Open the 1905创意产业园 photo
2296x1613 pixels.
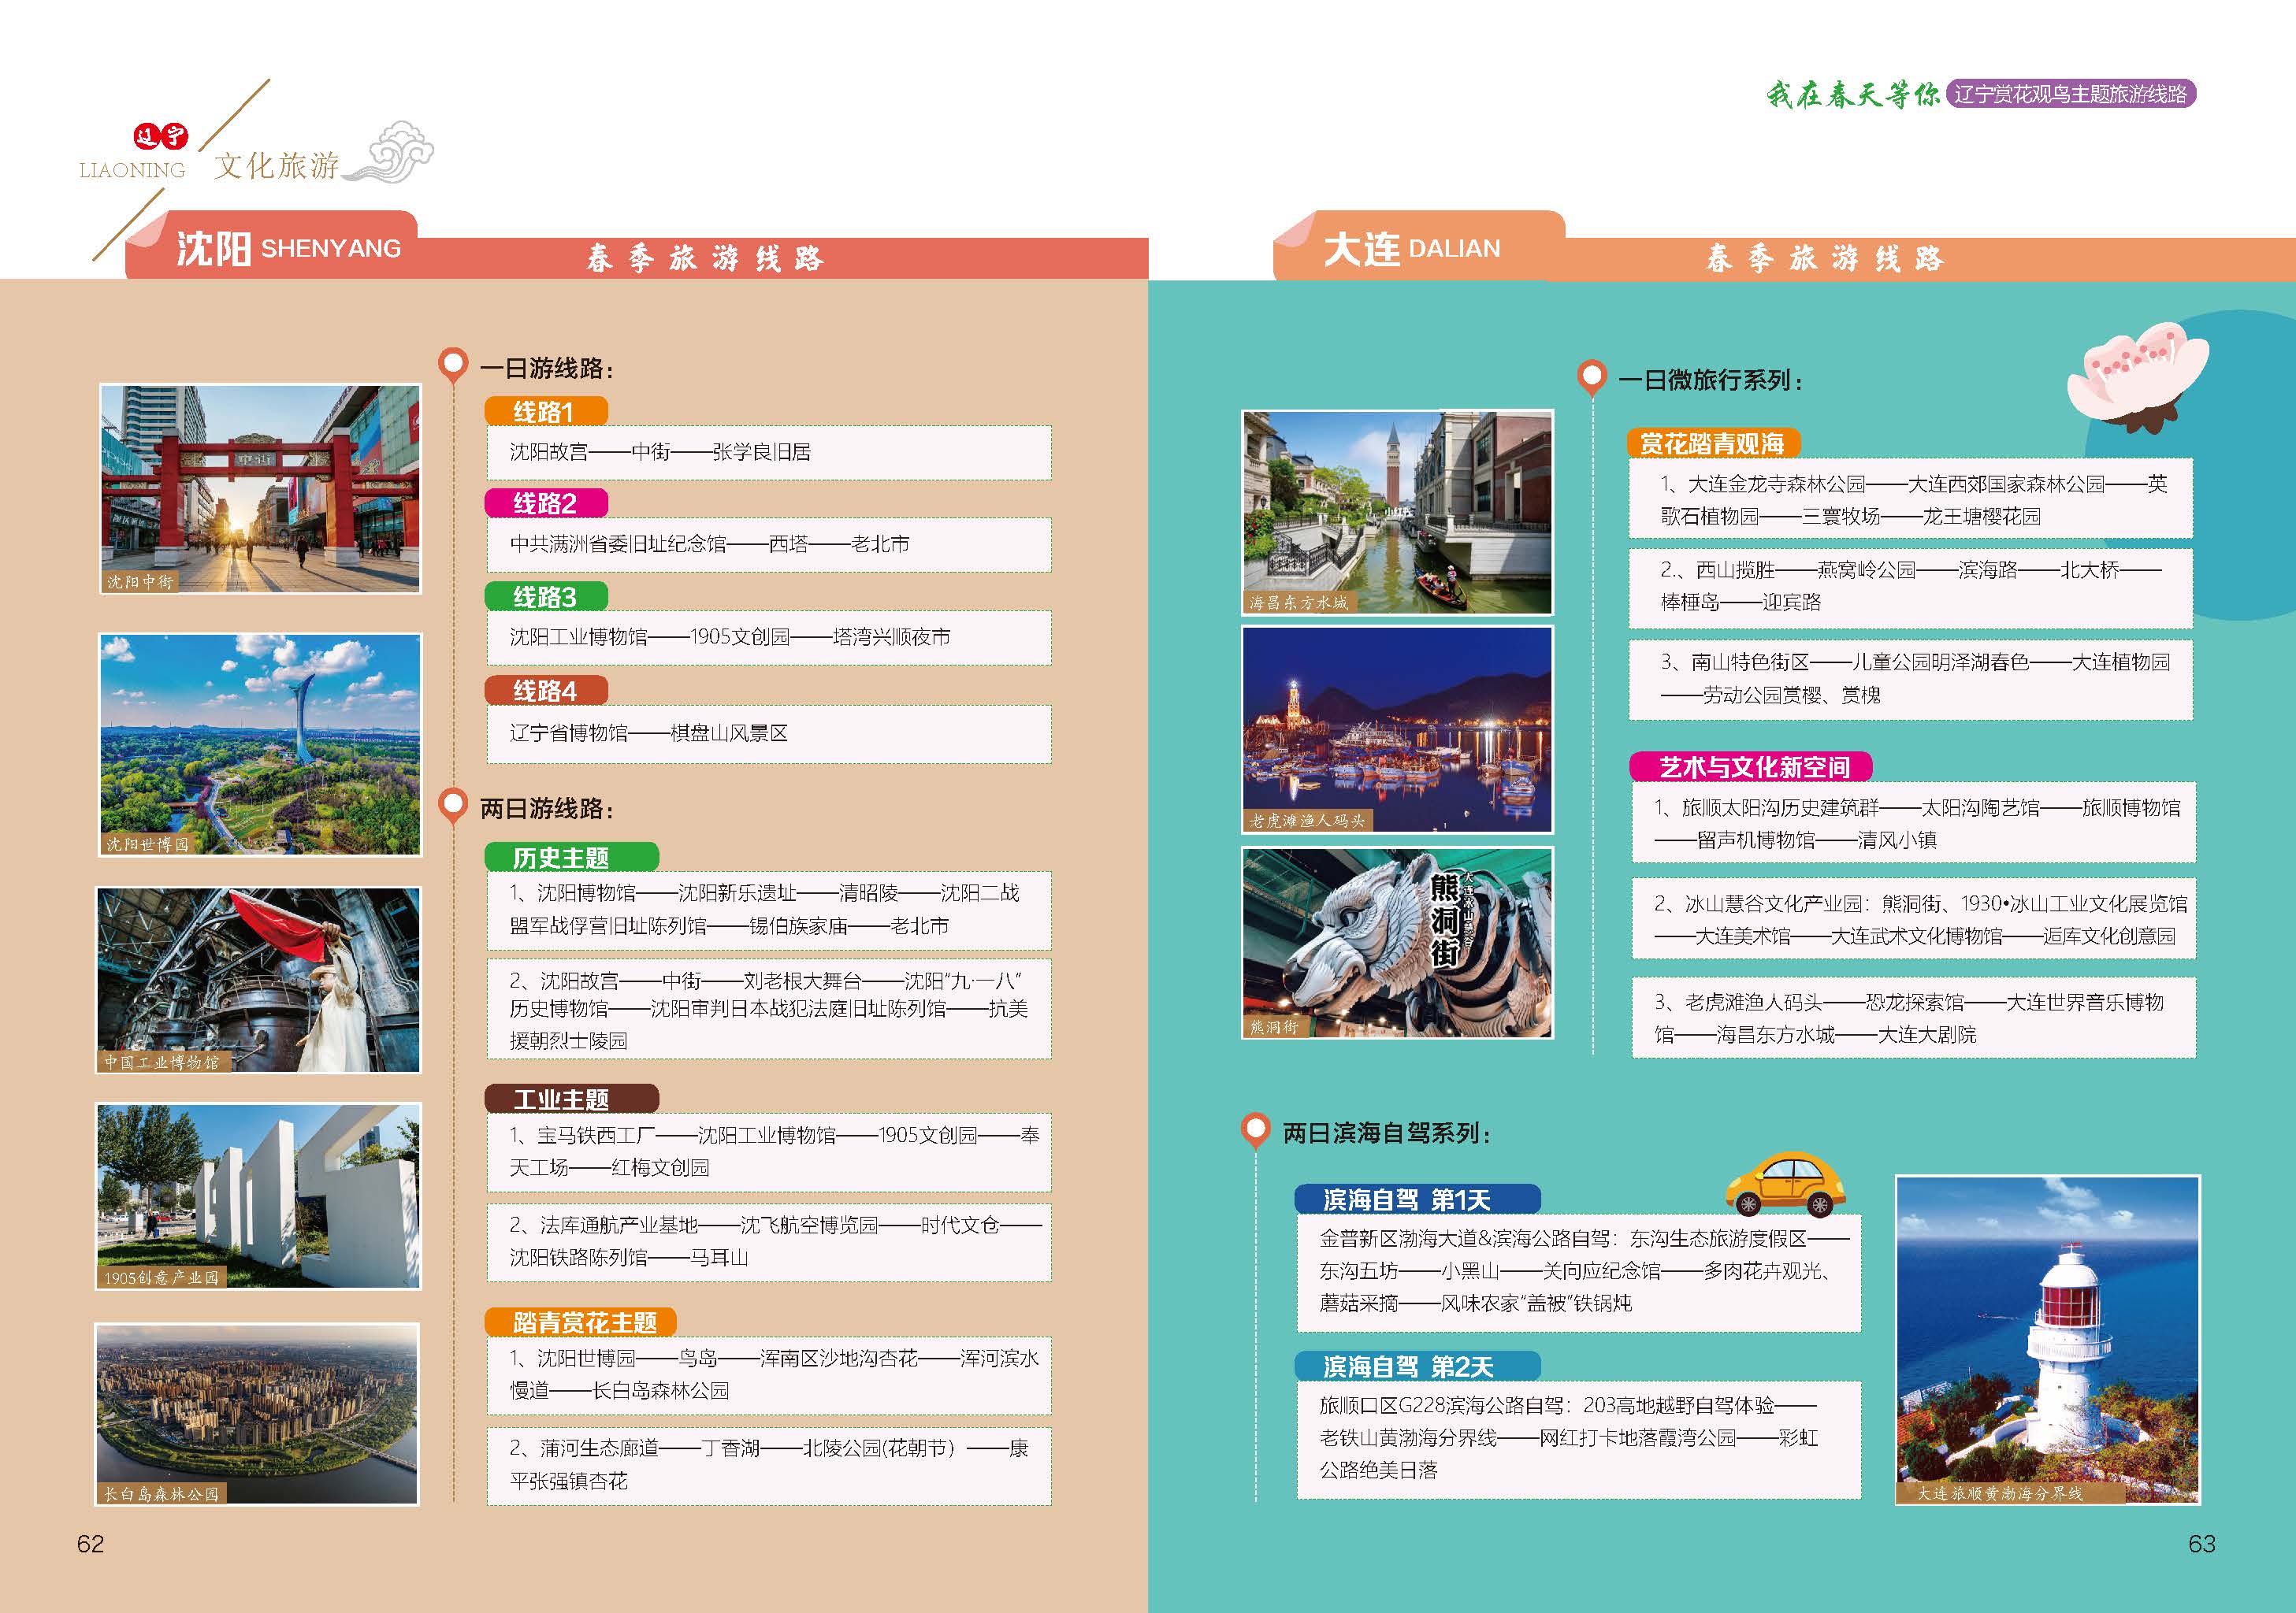pyautogui.click(x=258, y=1196)
